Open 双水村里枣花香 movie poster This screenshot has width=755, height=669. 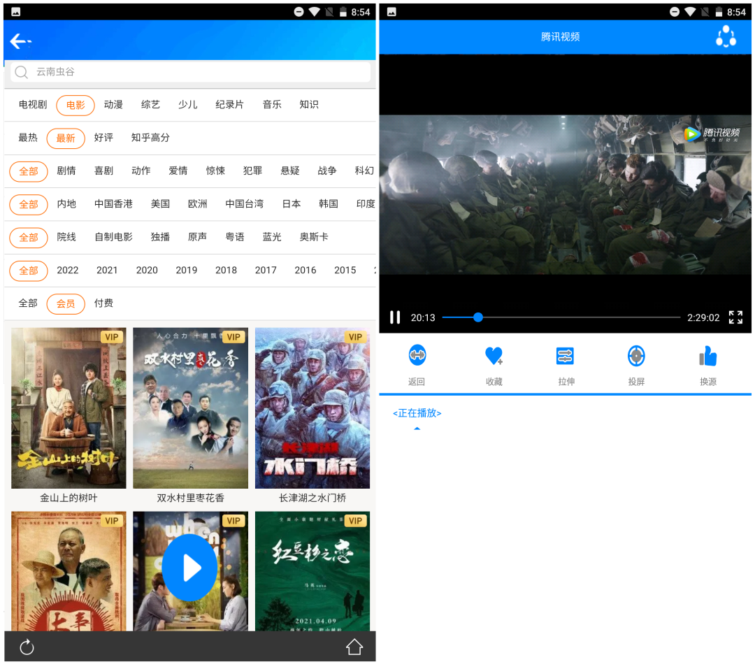coord(191,408)
